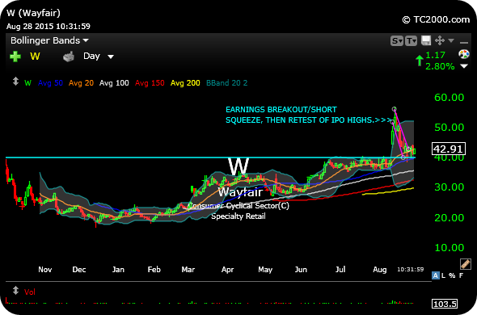The height and width of the screenshot is (315, 477).
Task: Select the cyan horizontal IPO-high line
Action: [x=210, y=157]
